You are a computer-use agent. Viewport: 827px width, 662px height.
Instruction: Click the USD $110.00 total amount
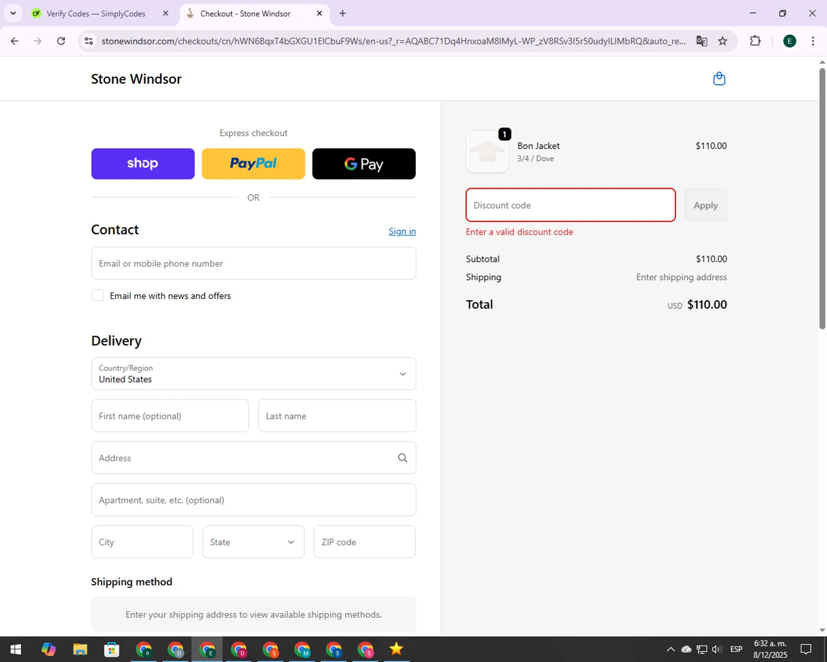click(697, 305)
